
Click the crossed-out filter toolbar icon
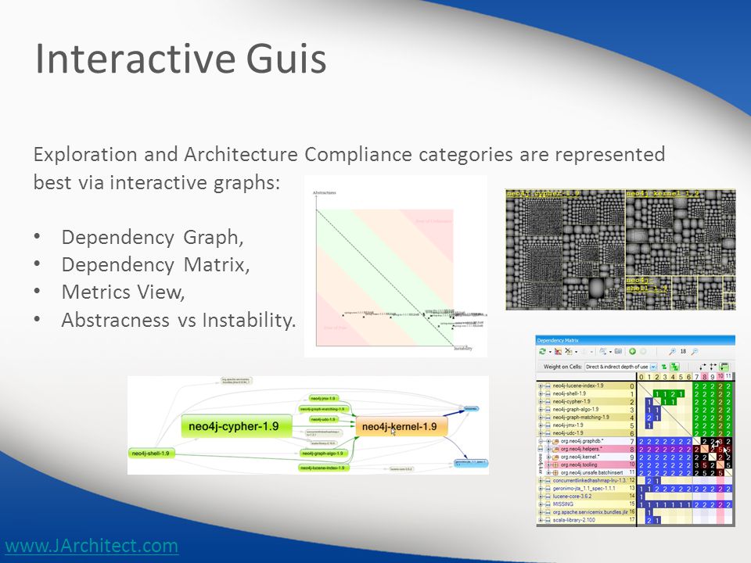coord(569,351)
